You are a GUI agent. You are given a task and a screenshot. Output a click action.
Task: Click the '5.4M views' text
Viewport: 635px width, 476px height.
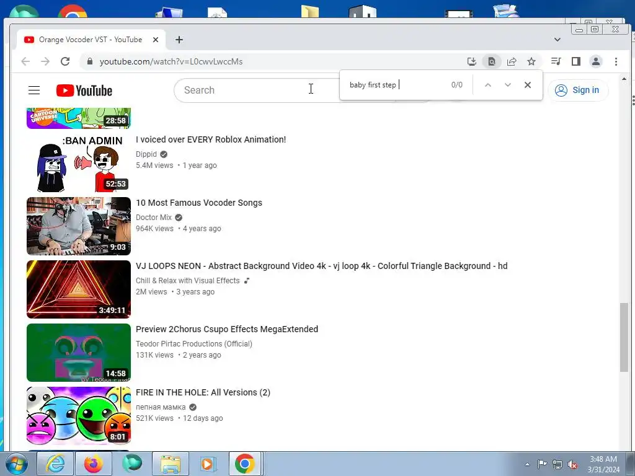point(154,165)
